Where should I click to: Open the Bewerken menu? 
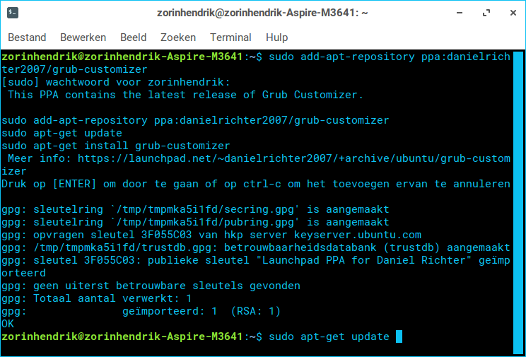point(83,37)
